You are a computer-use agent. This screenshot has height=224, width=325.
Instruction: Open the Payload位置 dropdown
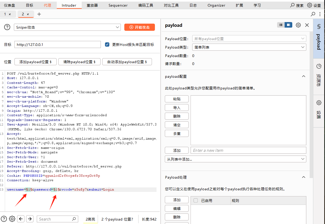point(249,38)
